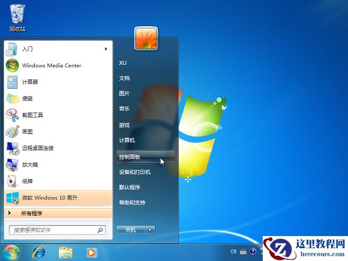Open the Snipping Tool (截图工具) icon
Image resolution: width=348 pixels, height=261 pixels.
[x=12, y=115]
